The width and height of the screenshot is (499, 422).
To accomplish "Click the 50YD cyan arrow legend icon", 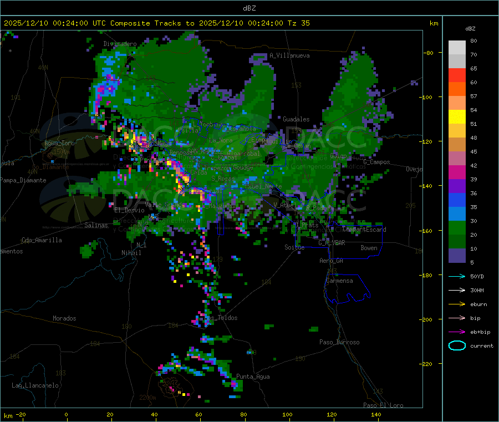I will pos(457,276).
